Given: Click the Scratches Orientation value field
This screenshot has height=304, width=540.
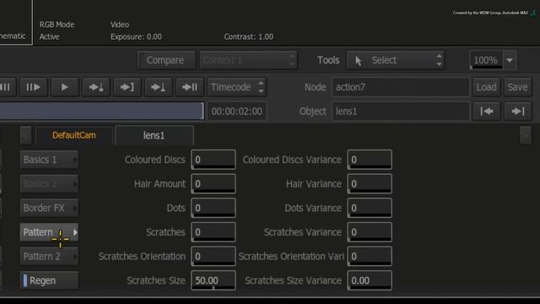Looking at the screenshot, I should (x=213, y=256).
